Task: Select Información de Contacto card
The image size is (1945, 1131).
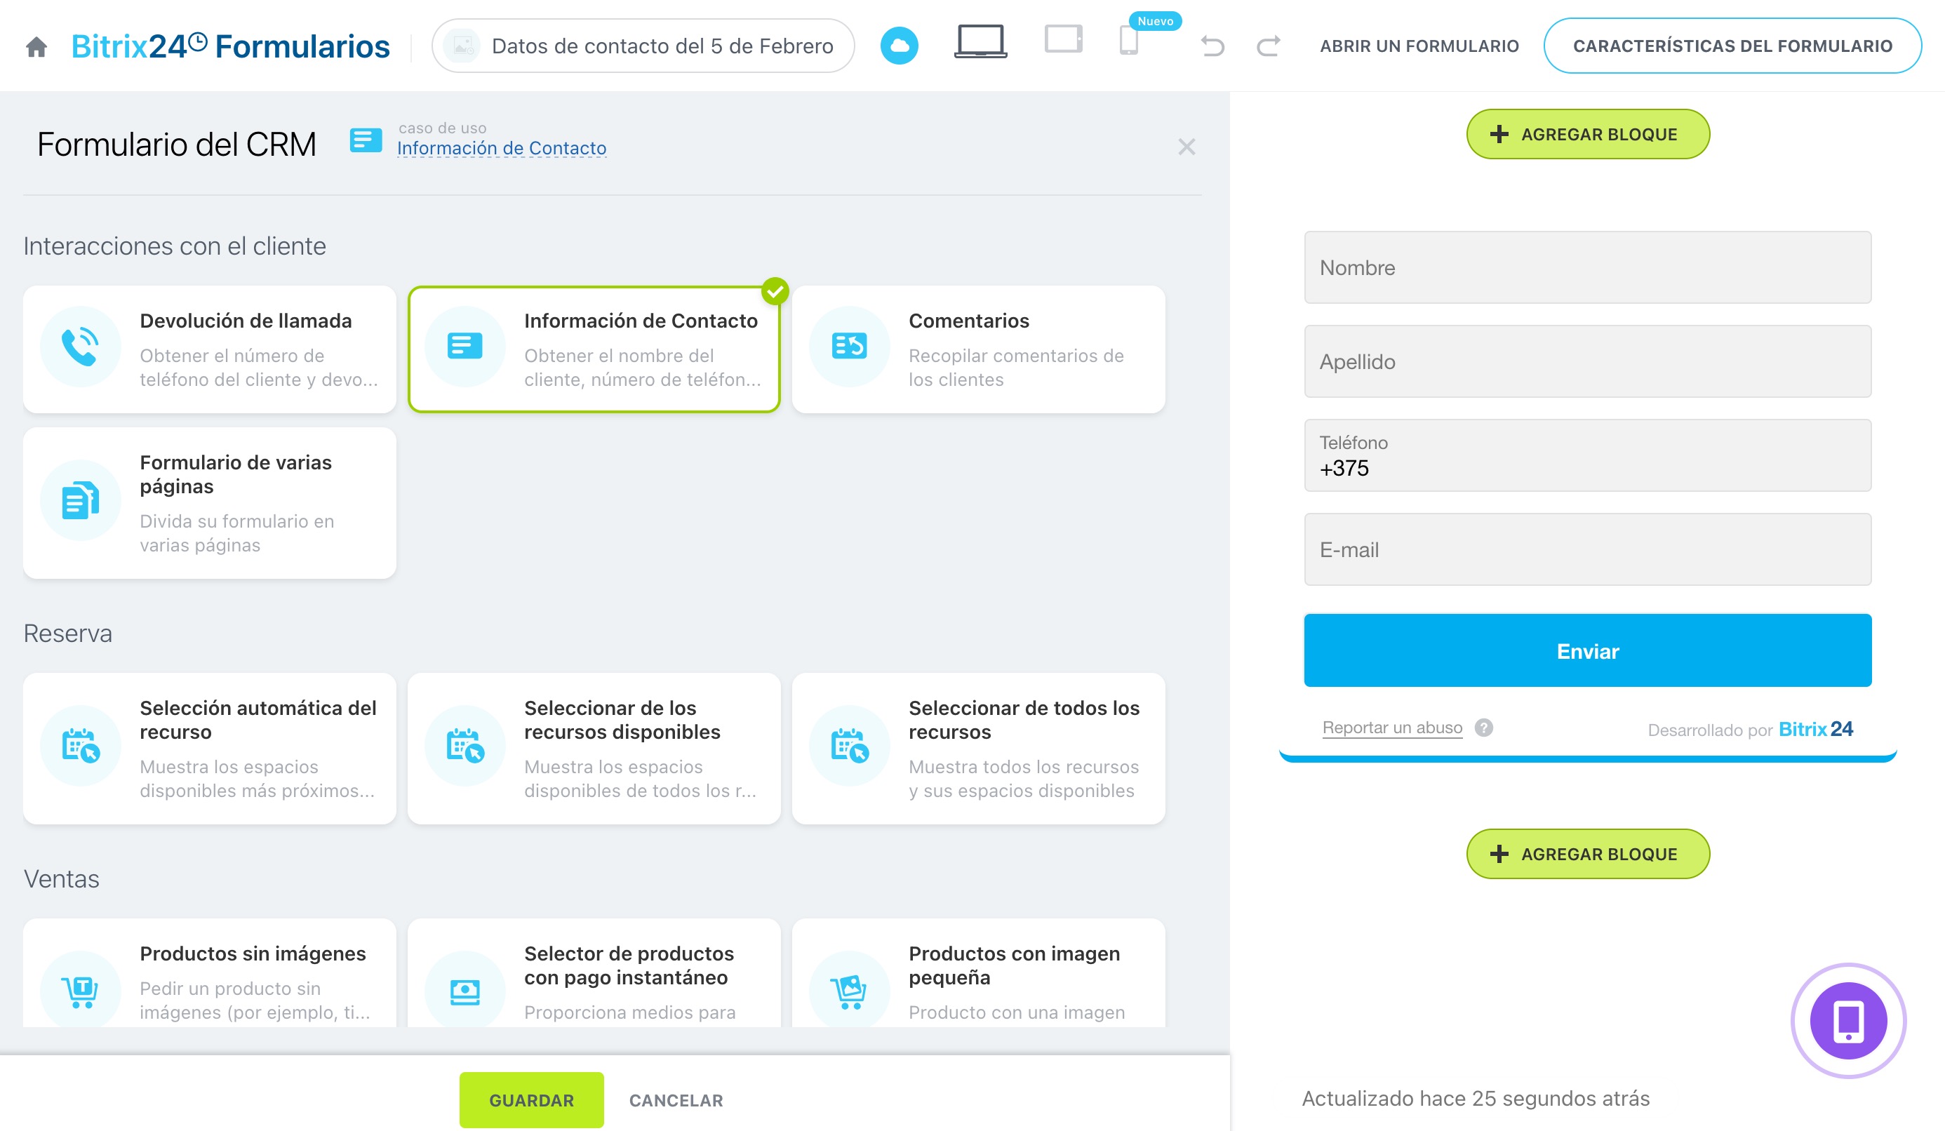Action: click(x=594, y=349)
